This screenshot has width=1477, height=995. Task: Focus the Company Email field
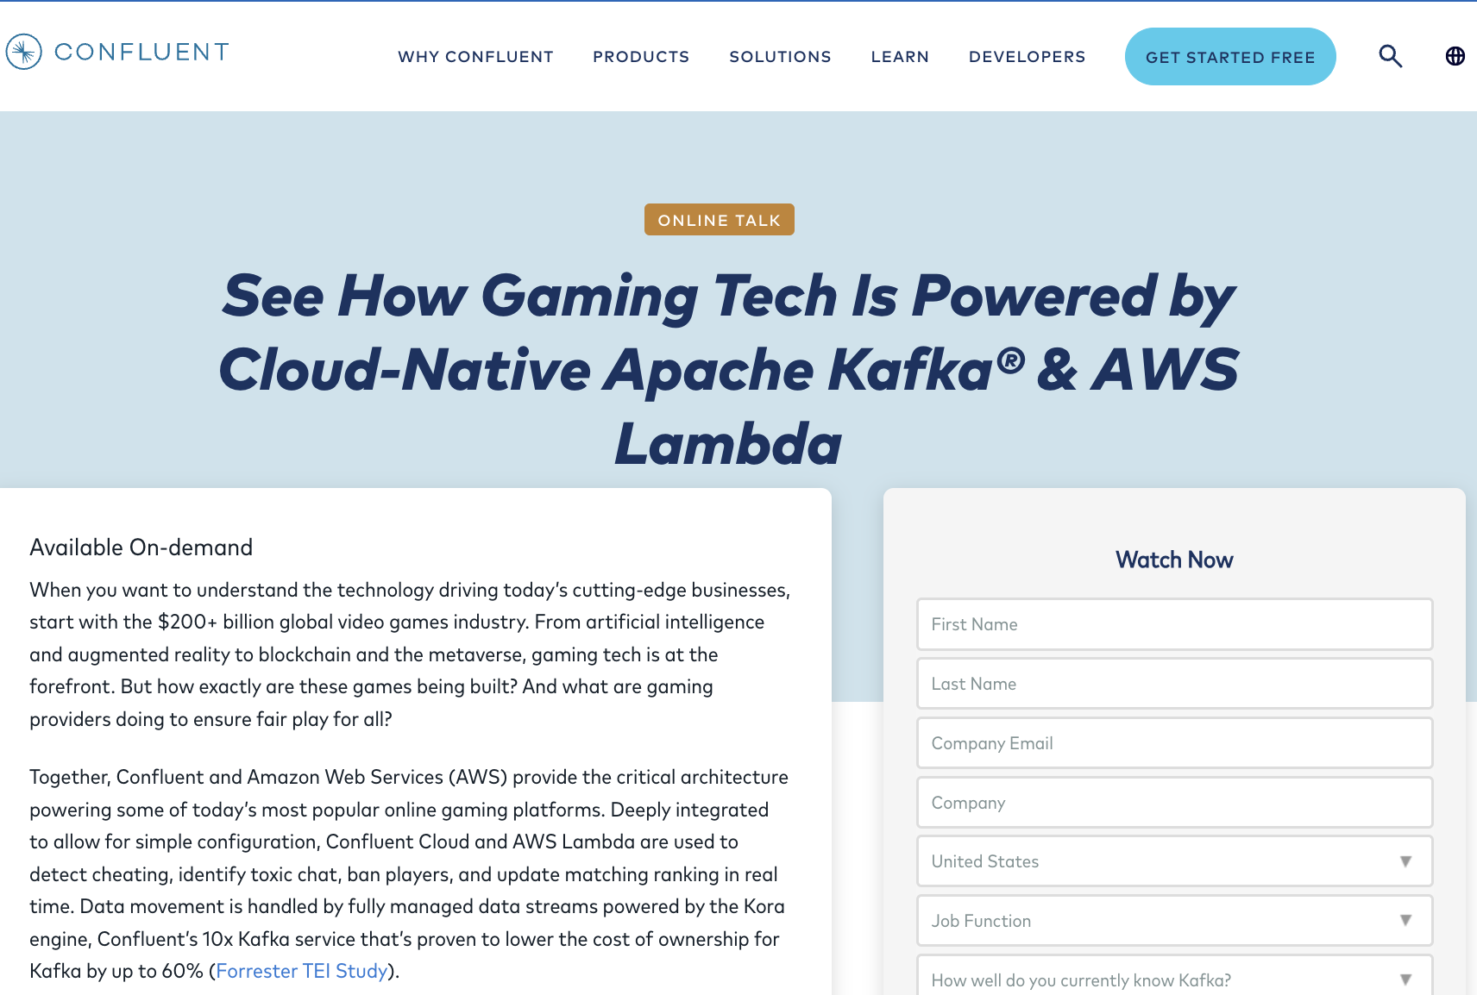click(1174, 743)
